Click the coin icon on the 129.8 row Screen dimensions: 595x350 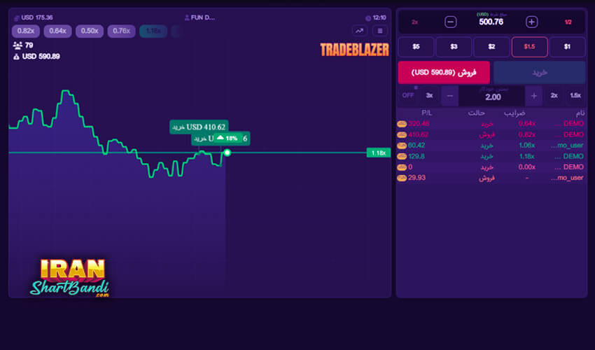point(402,156)
